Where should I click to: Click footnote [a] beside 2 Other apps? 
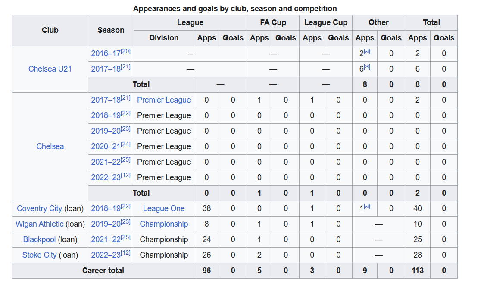367,52
